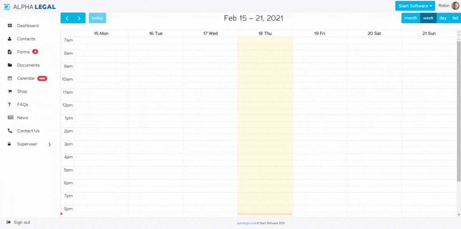461x229 pixels.
Task: Jump to today in calendar
Action: click(97, 18)
